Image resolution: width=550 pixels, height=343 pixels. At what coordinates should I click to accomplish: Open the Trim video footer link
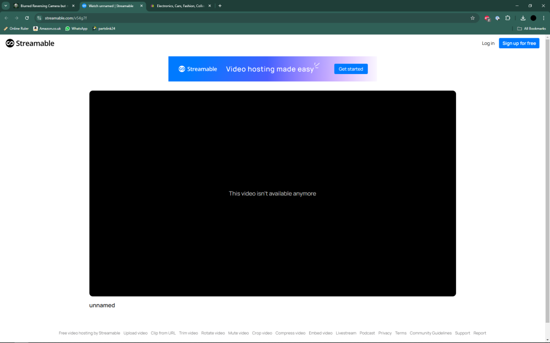pyautogui.click(x=188, y=333)
